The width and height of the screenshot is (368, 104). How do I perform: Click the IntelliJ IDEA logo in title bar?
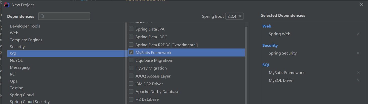(7, 5)
